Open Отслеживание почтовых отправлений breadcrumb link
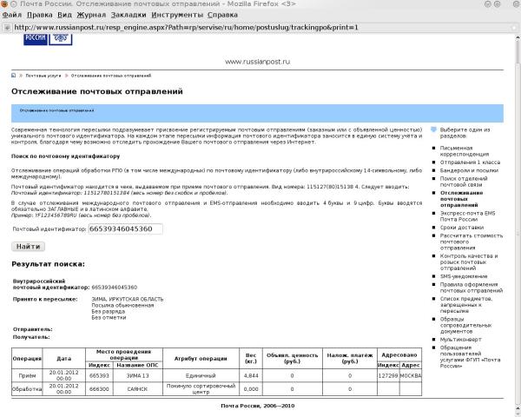This screenshot has width=521, height=417. (x=111, y=76)
